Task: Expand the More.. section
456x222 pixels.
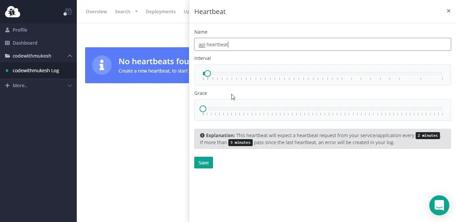Action: 70,86
